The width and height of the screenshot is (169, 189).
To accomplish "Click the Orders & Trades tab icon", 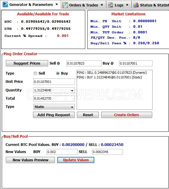I will [65, 5].
